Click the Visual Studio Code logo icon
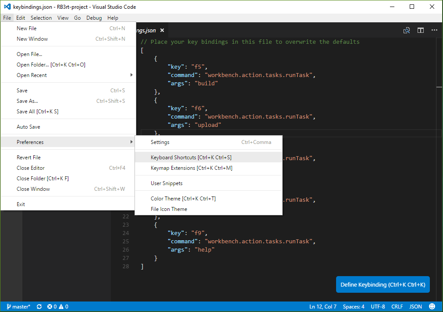 pos(7,7)
